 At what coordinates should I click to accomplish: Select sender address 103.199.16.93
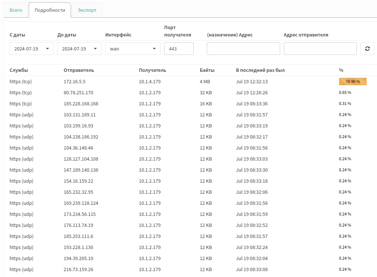click(78, 126)
